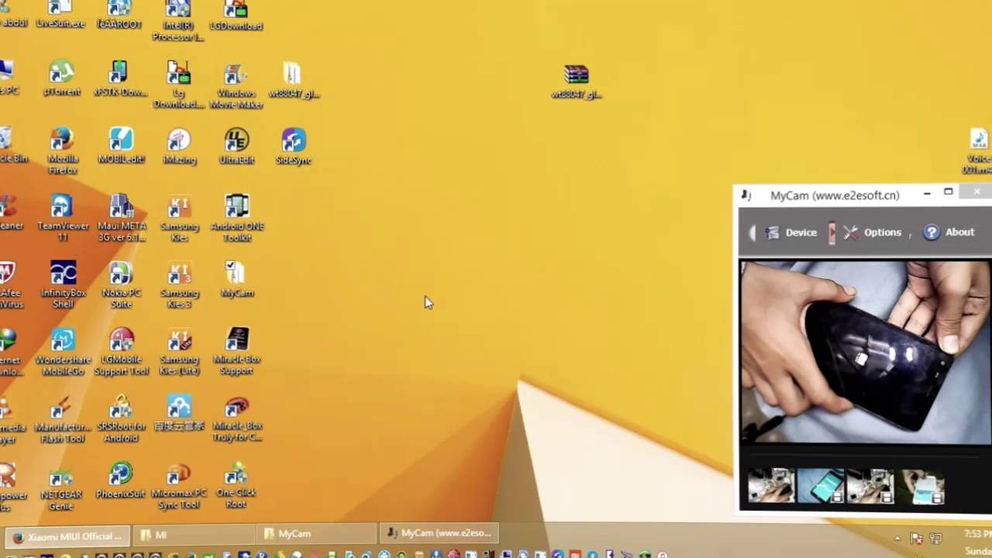Open the Mozilla Firefox desktop icon

pos(63,152)
